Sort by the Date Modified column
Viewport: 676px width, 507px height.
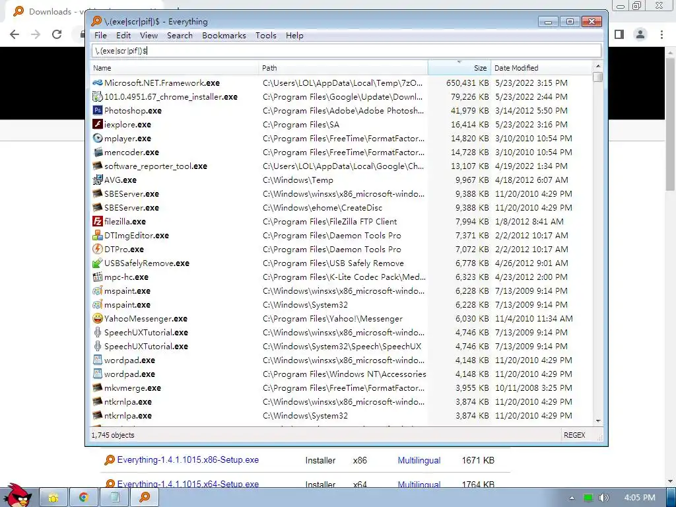tap(541, 68)
